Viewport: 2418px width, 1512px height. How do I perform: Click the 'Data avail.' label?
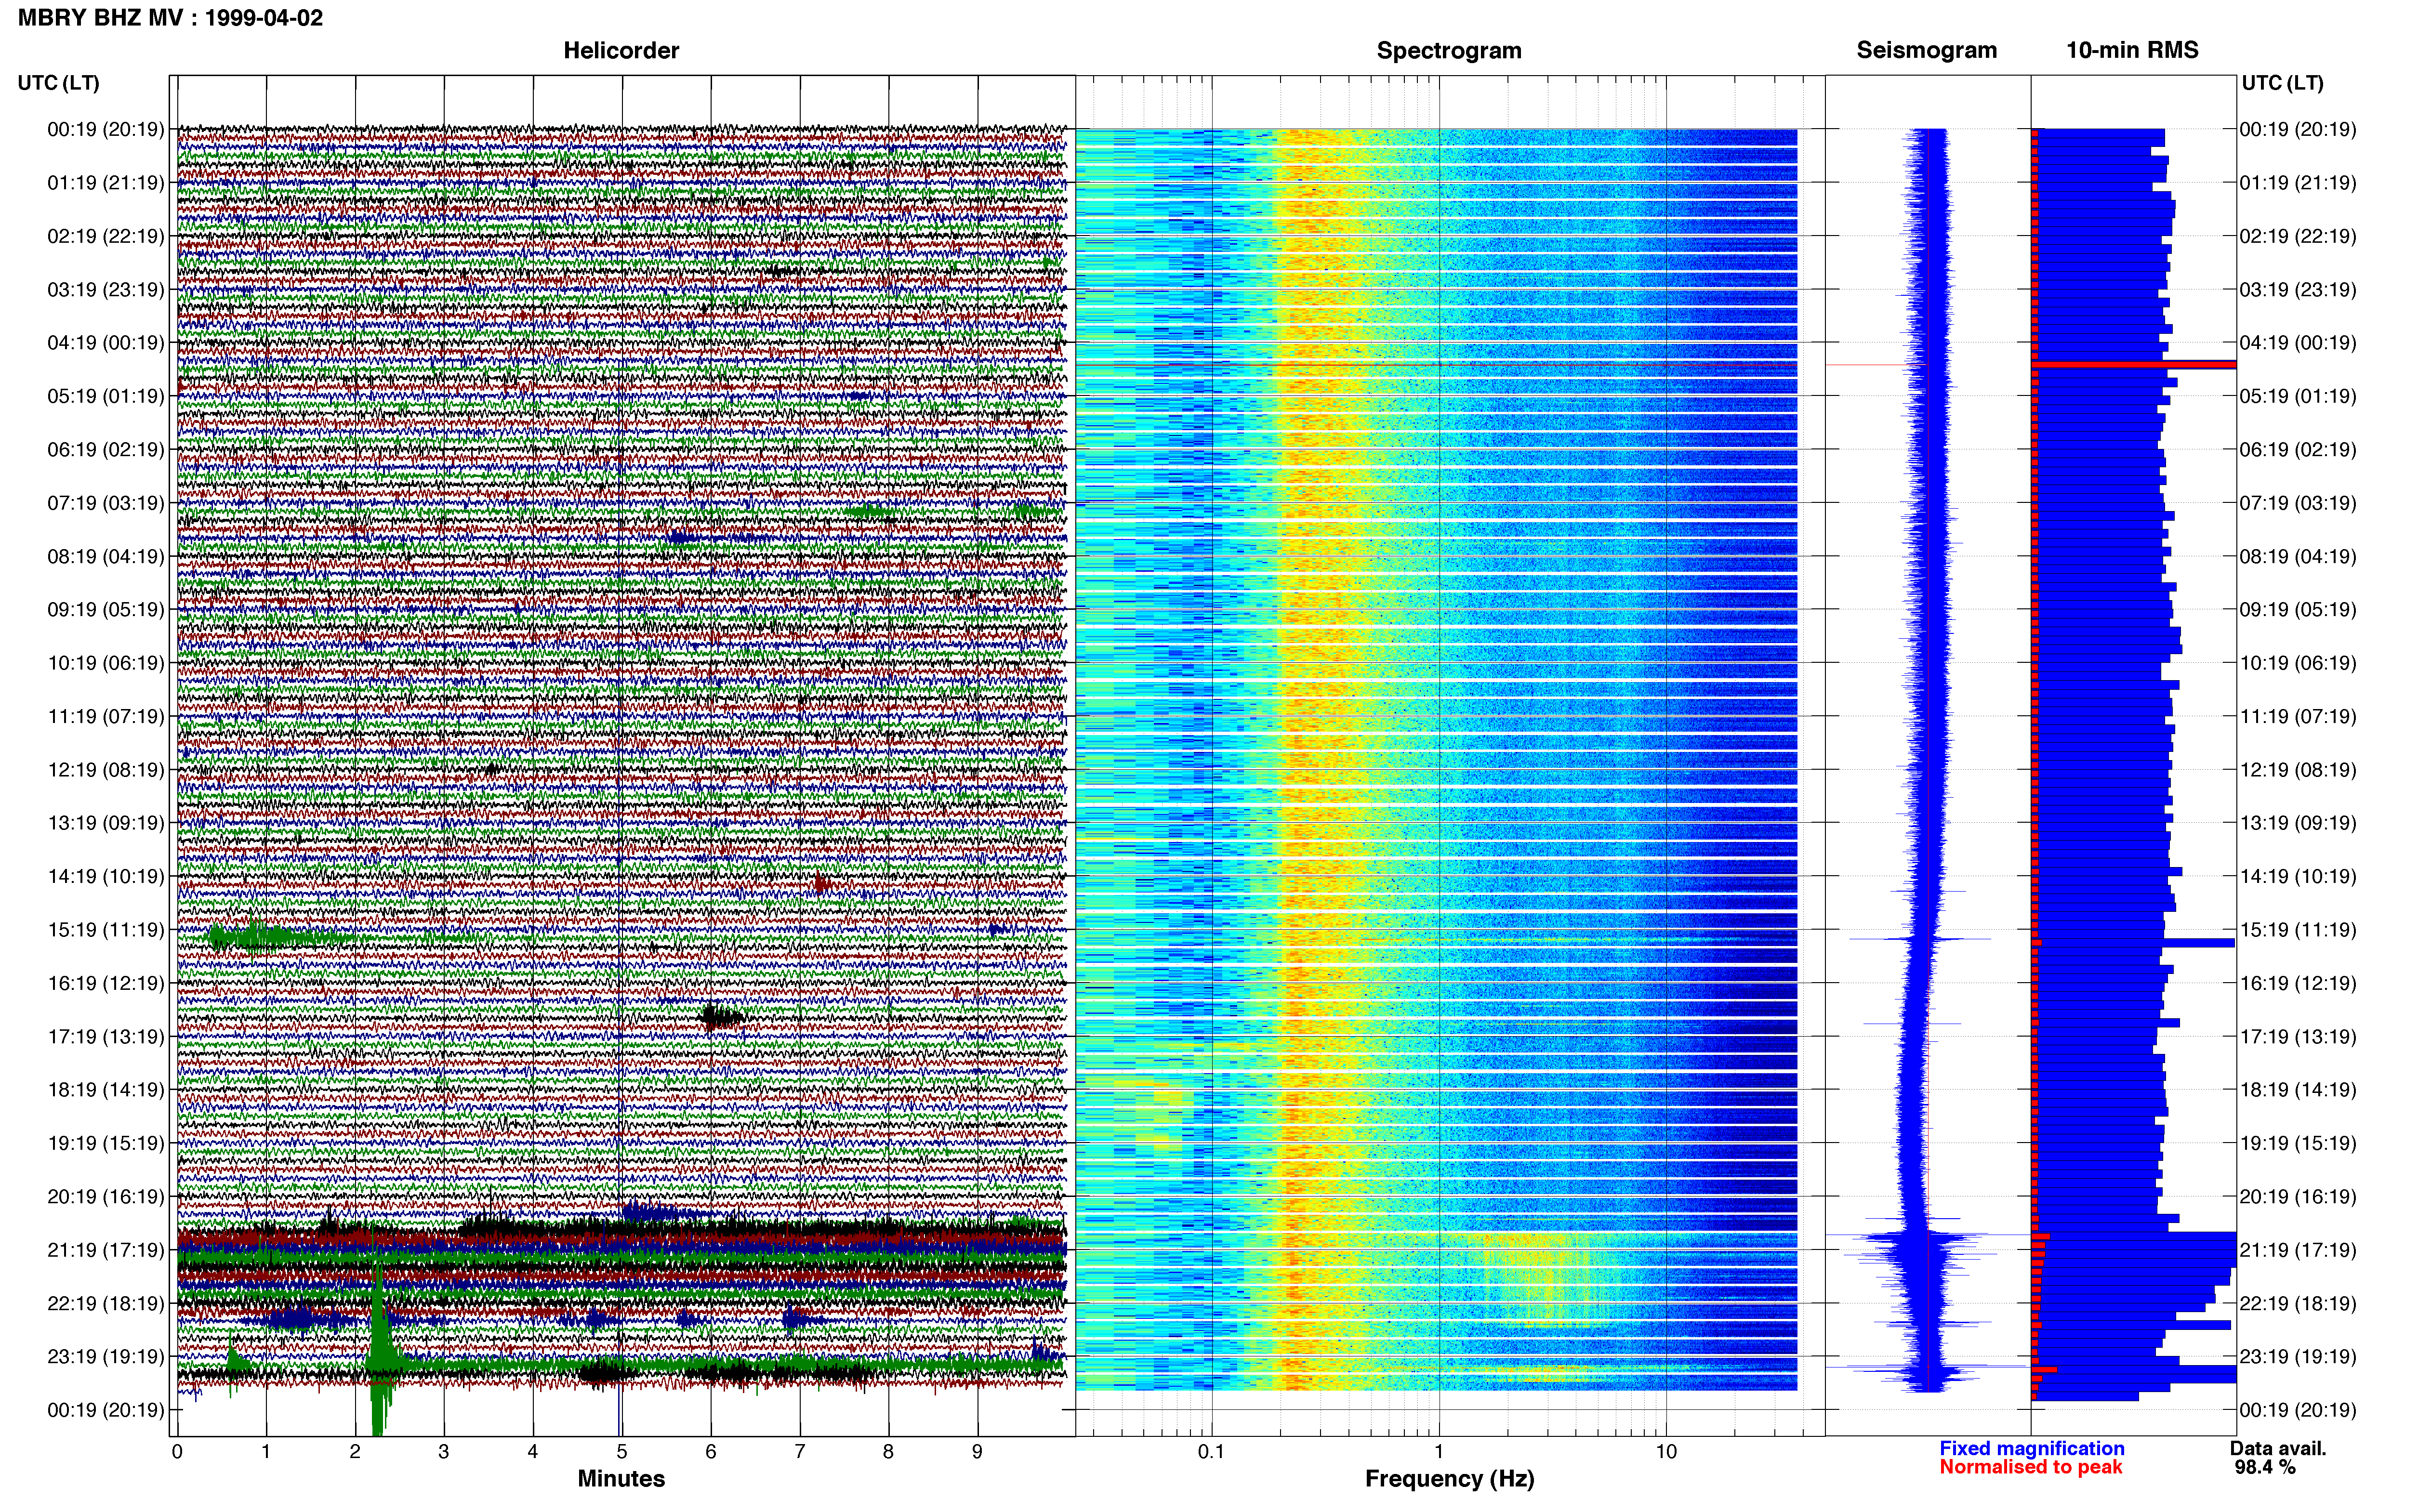point(2278,1449)
